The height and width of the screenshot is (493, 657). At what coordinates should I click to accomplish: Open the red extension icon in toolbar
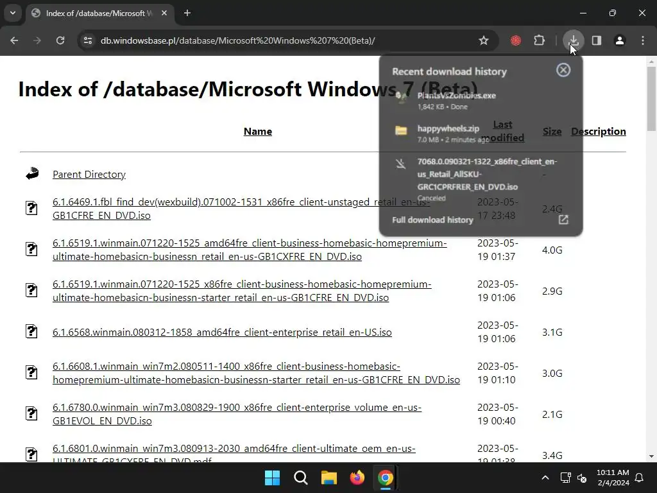516,40
